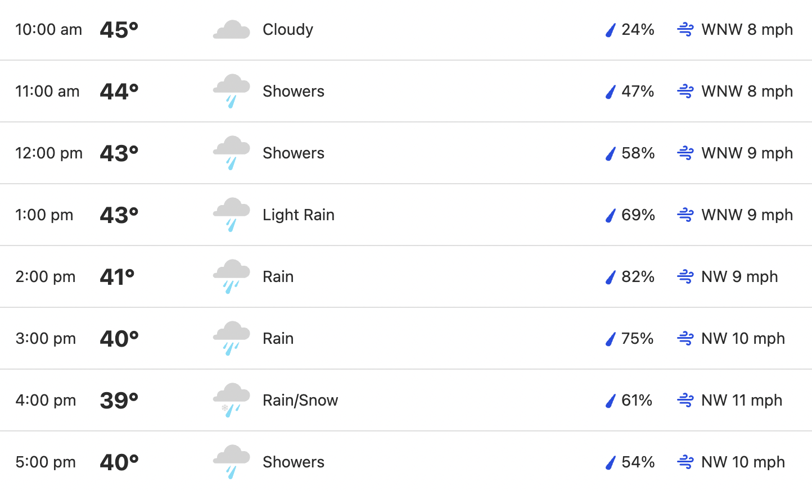Click the wind icon beside WNW 9 mph at noon

point(685,153)
